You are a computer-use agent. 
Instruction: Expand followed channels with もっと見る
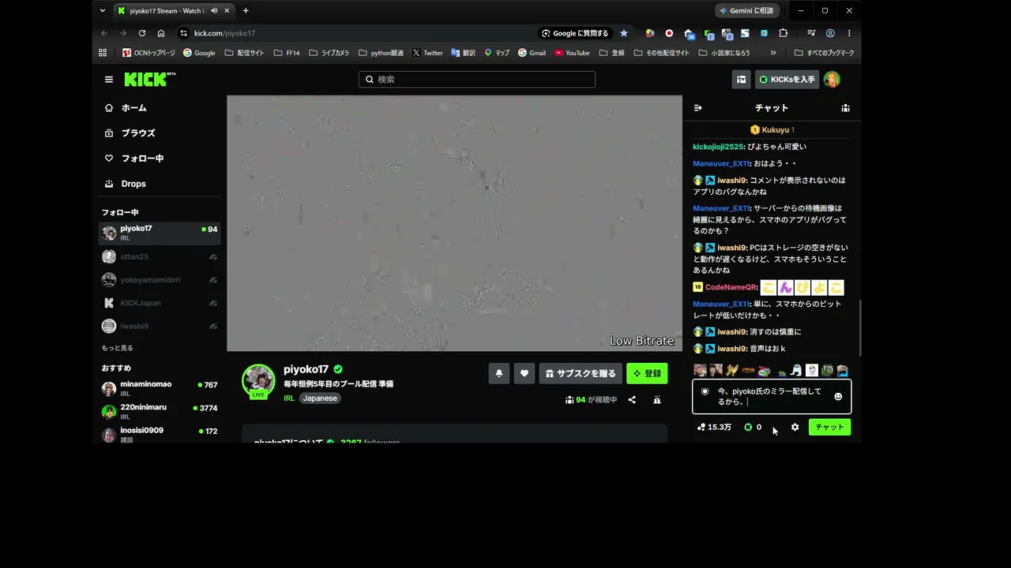tap(117, 348)
